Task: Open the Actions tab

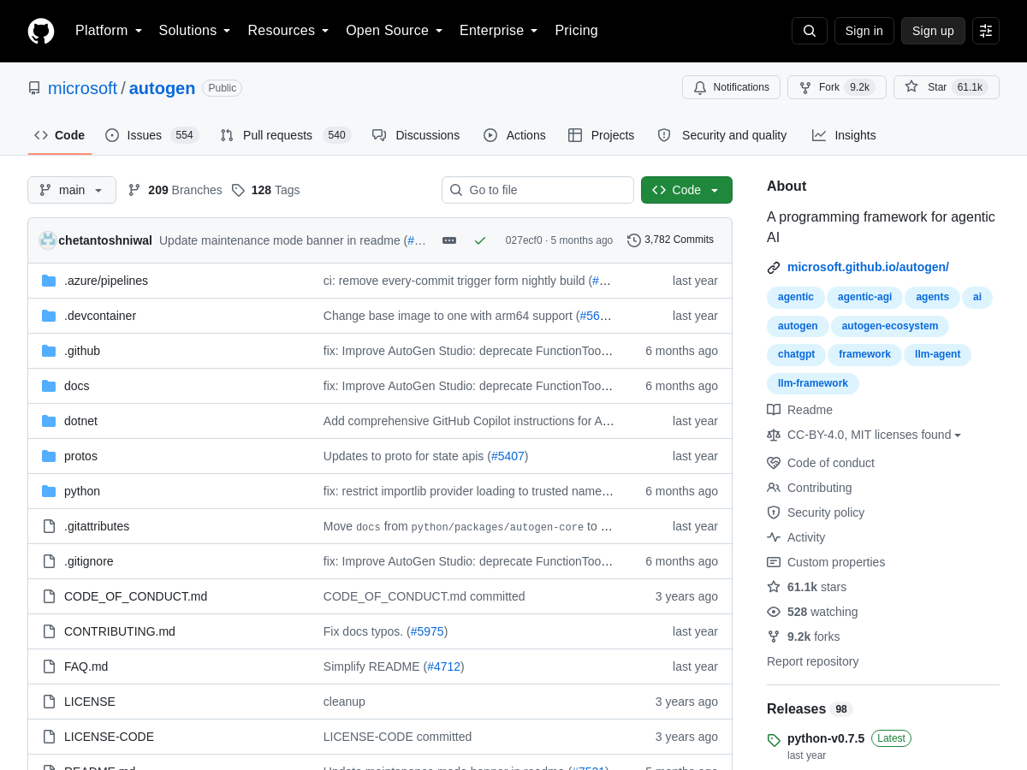Action: click(x=514, y=135)
